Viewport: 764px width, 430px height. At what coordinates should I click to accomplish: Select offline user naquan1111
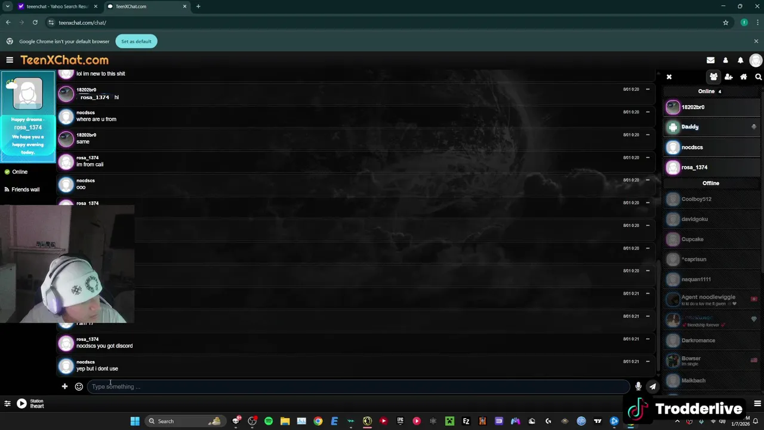coord(712,279)
